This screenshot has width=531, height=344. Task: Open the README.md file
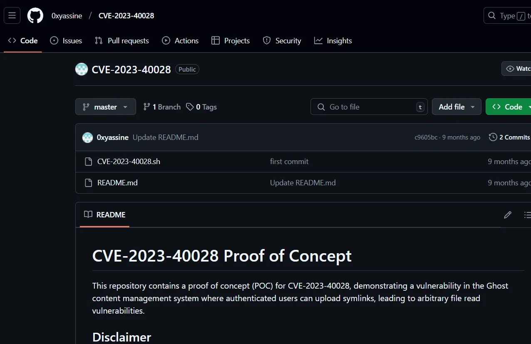[117, 183]
